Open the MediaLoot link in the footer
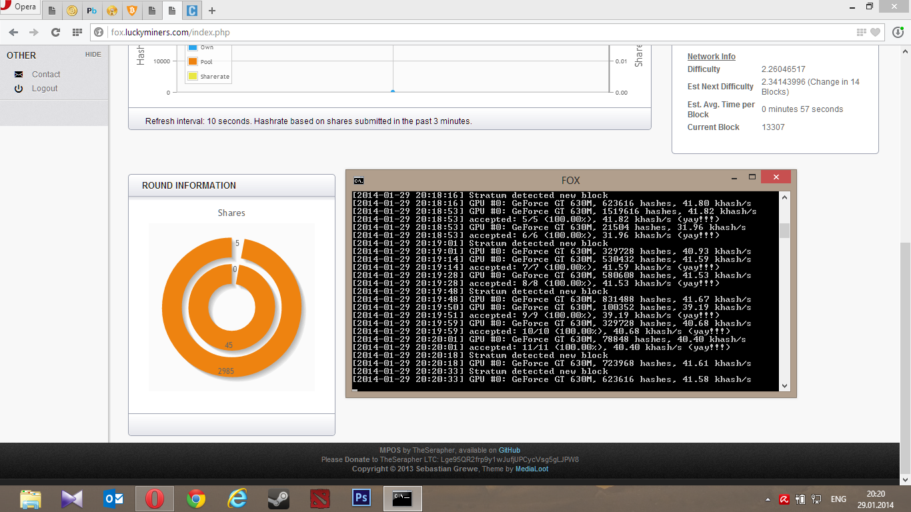The width and height of the screenshot is (911, 512). (x=532, y=469)
